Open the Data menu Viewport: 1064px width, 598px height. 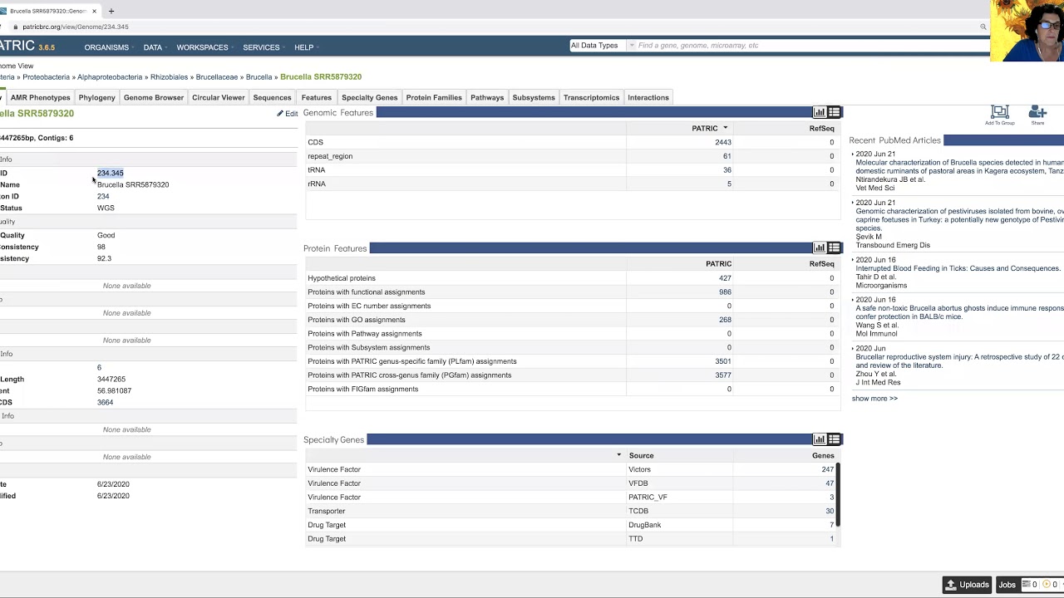pos(155,47)
